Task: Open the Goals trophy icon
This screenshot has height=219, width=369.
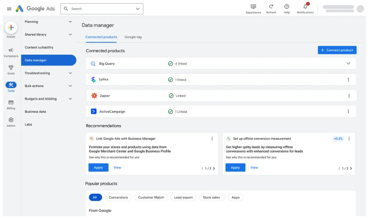Action: pyautogui.click(x=11, y=68)
